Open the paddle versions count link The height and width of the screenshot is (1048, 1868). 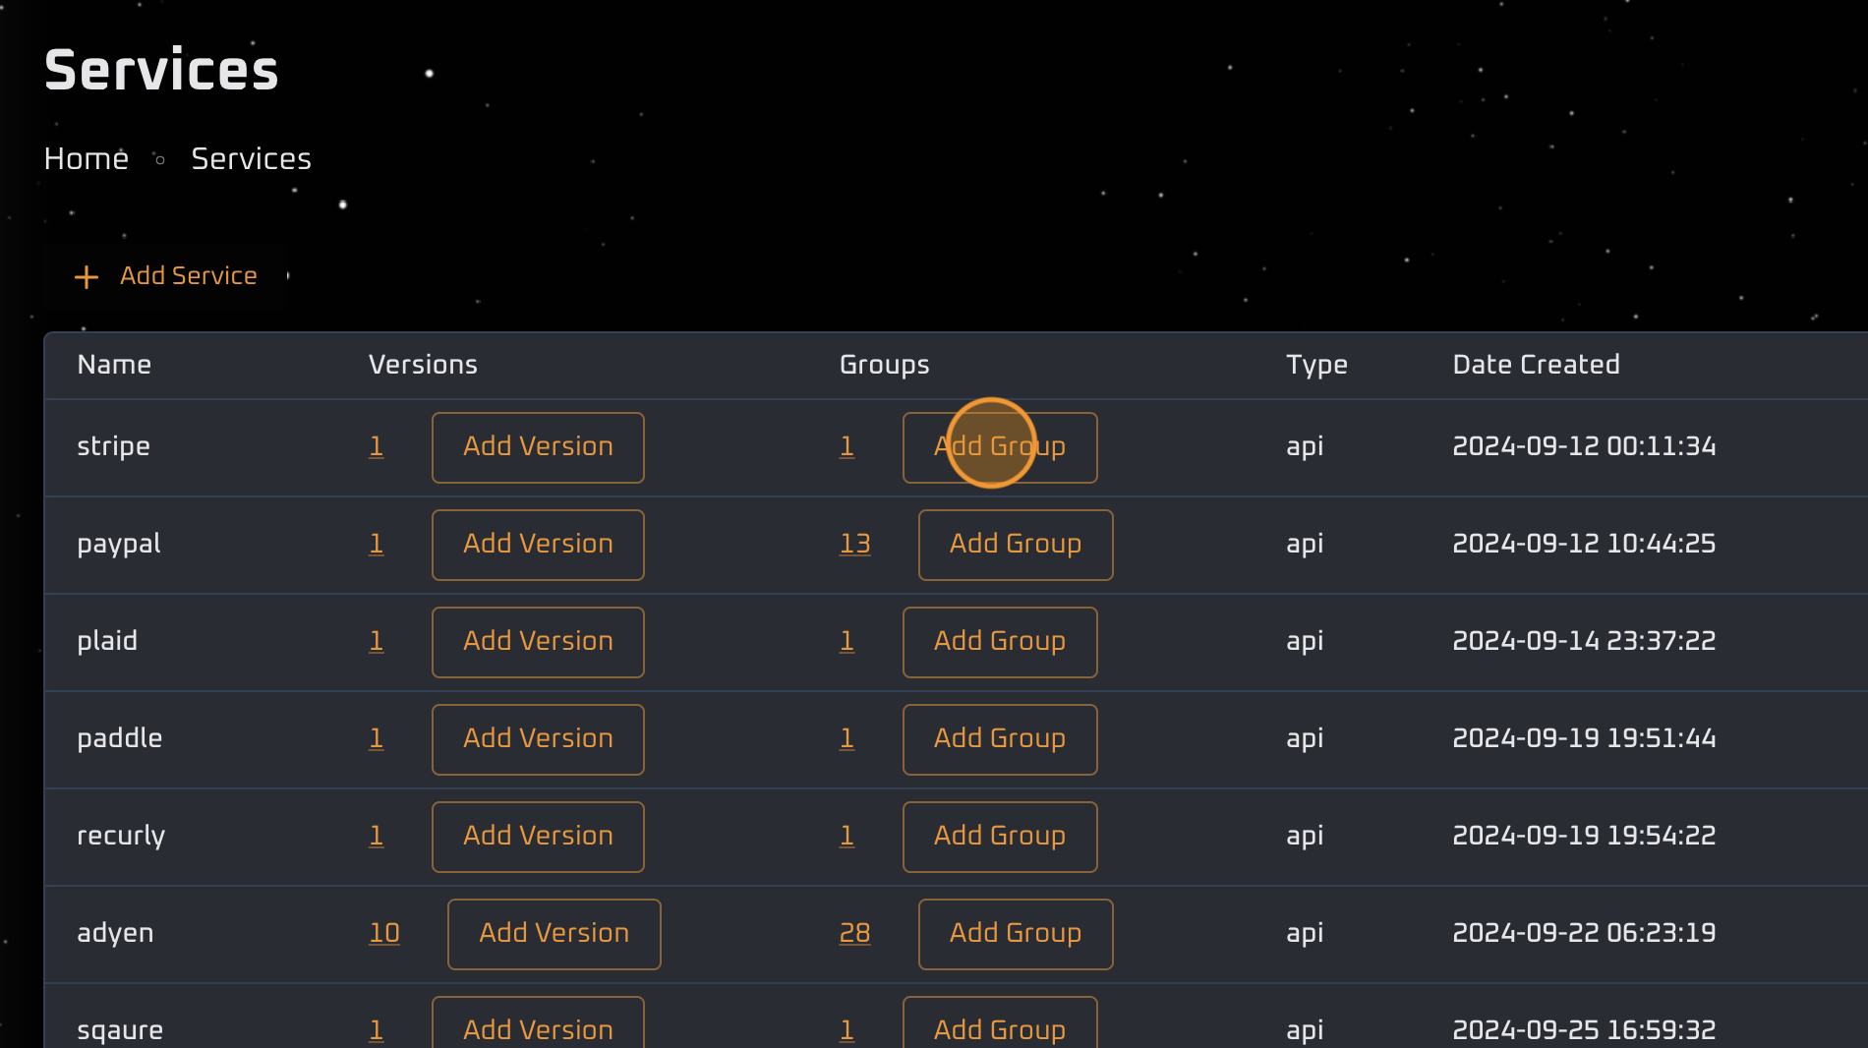pyautogui.click(x=377, y=738)
